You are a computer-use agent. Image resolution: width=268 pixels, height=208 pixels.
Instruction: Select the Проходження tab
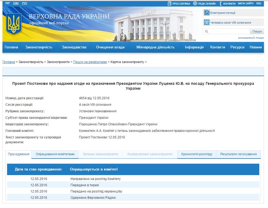[x=19, y=154]
